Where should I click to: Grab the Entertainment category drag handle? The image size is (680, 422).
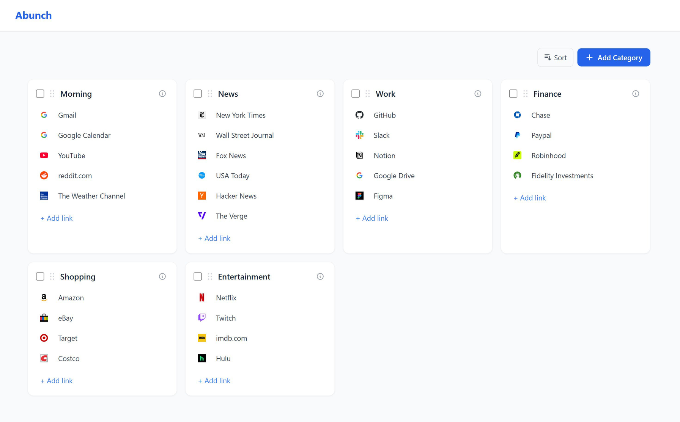click(210, 276)
